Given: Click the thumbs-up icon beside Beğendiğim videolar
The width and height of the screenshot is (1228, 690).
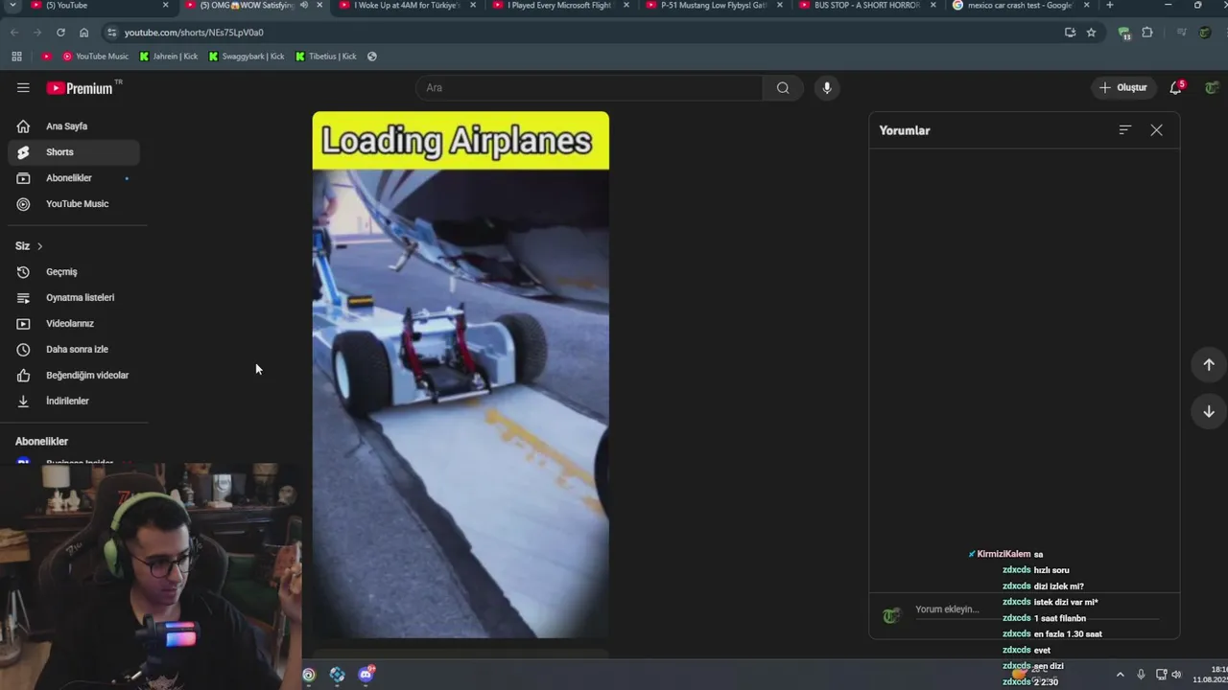Looking at the screenshot, I should [x=23, y=375].
